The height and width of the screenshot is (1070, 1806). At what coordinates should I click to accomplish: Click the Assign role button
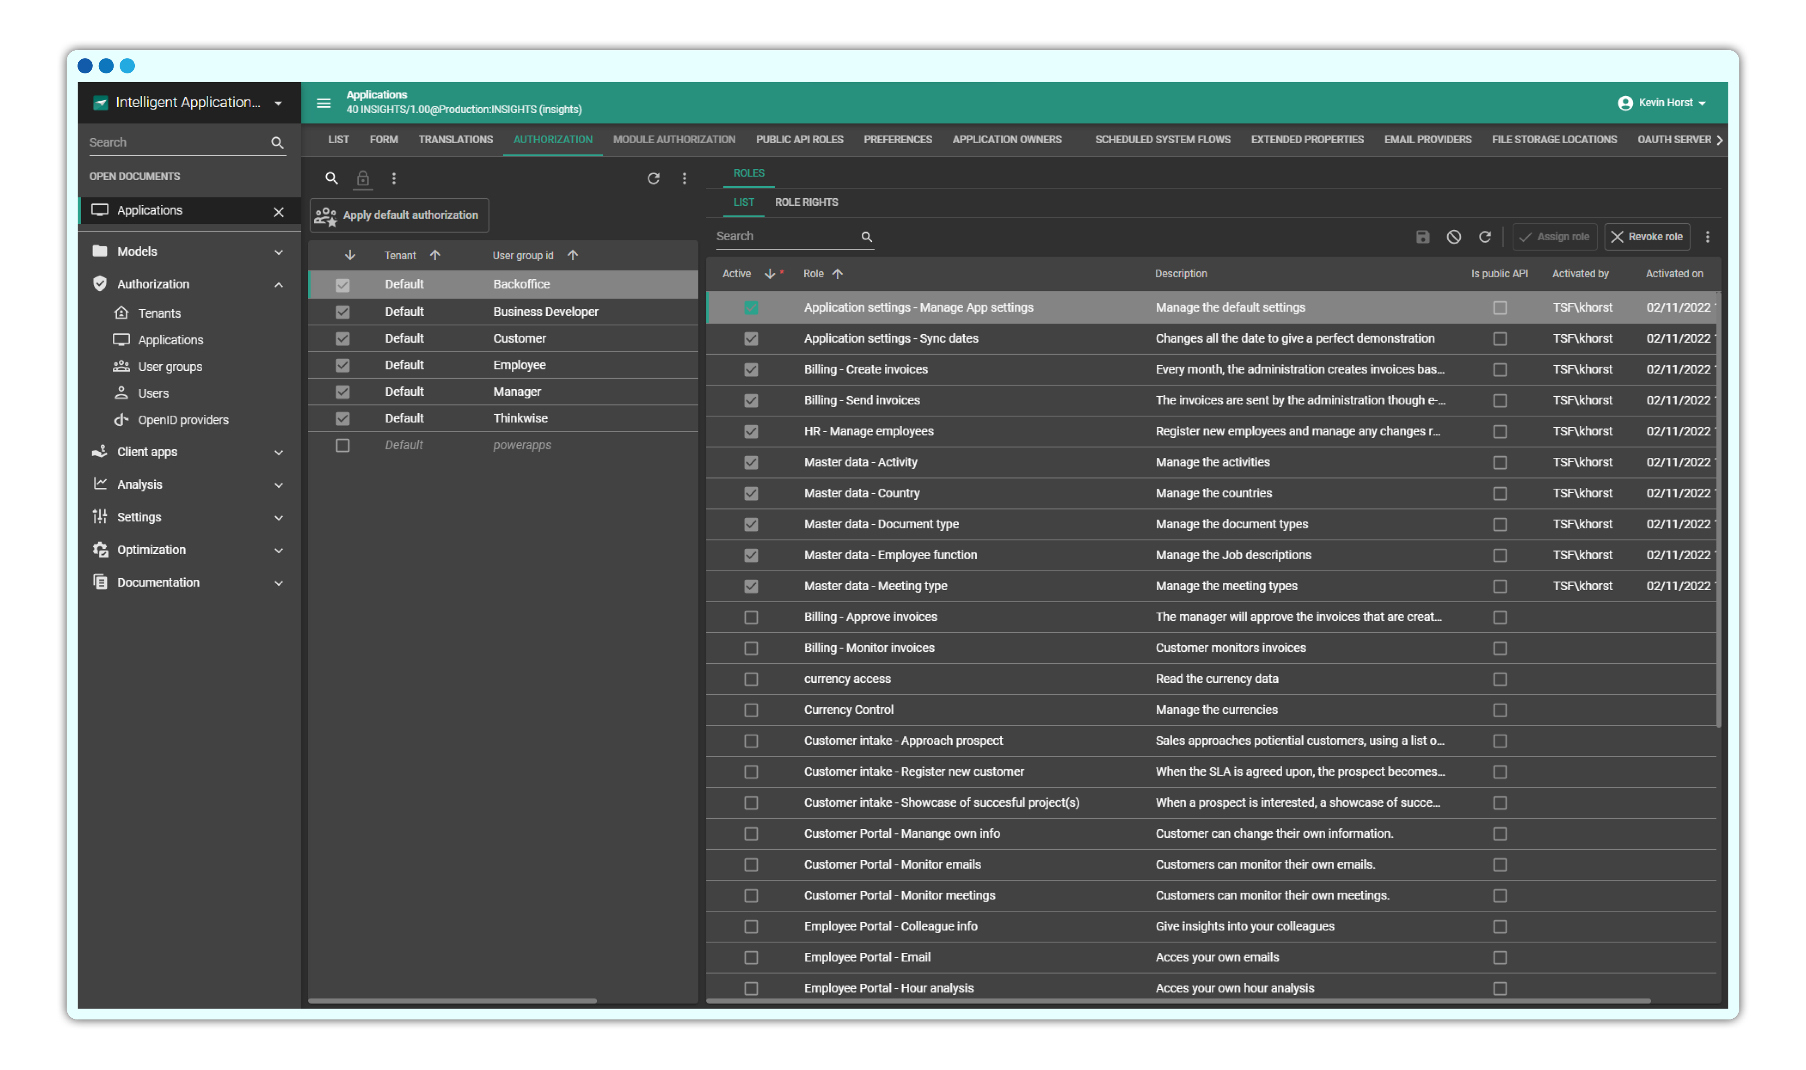[x=1555, y=236]
